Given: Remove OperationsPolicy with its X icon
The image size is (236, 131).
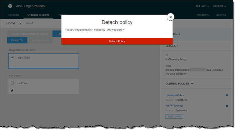Looking at the screenshot, I should [227, 95].
